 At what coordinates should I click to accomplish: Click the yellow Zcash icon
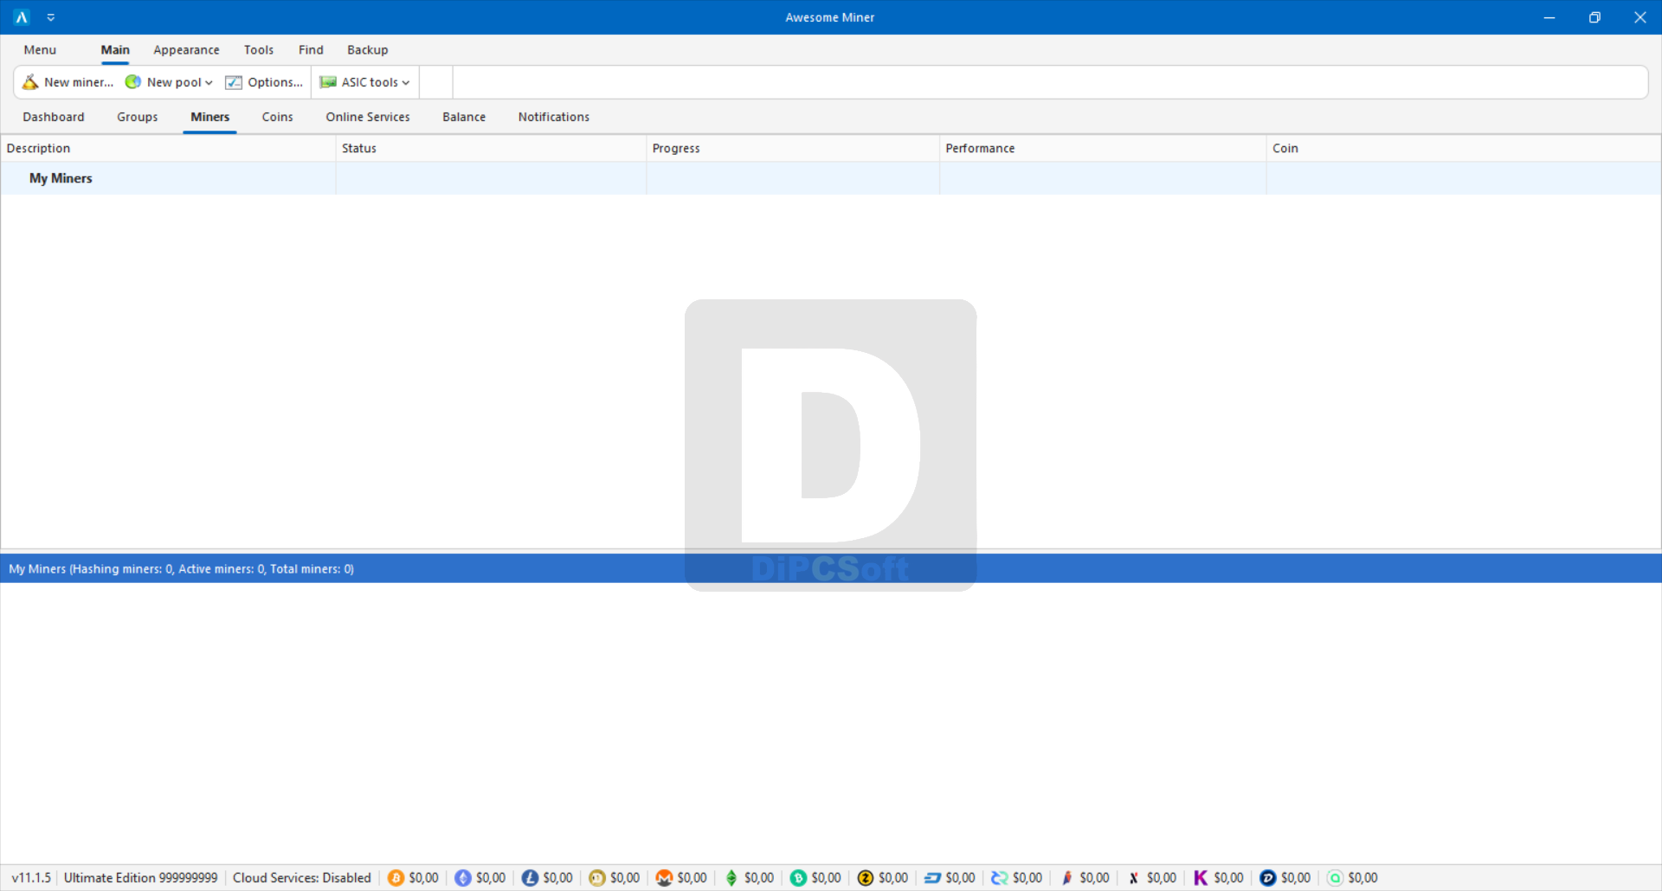[866, 878]
